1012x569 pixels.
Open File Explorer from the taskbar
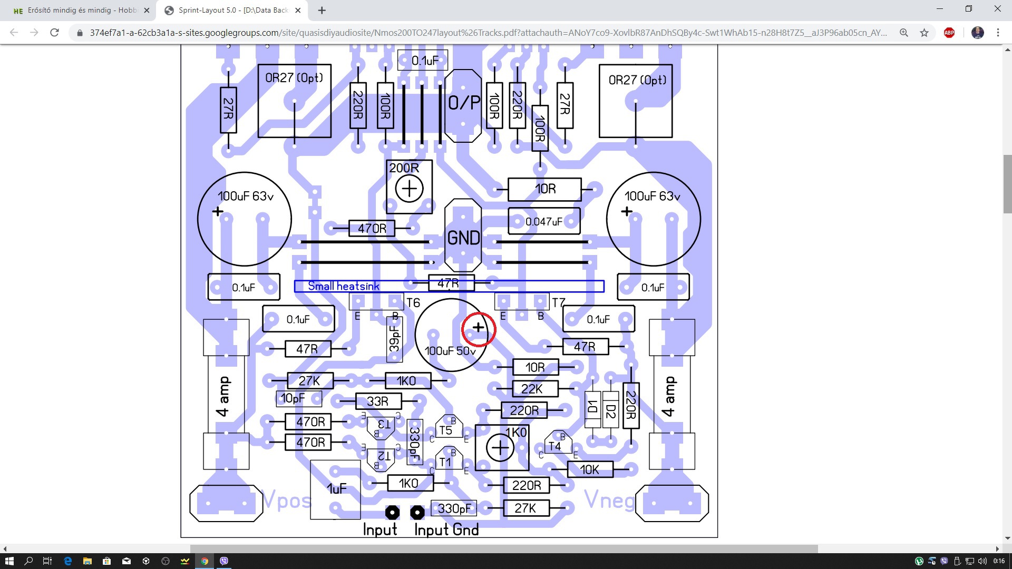[87, 561]
